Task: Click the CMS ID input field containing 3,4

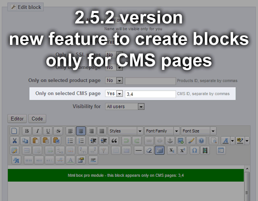Action: pyautogui.click(x=150, y=94)
